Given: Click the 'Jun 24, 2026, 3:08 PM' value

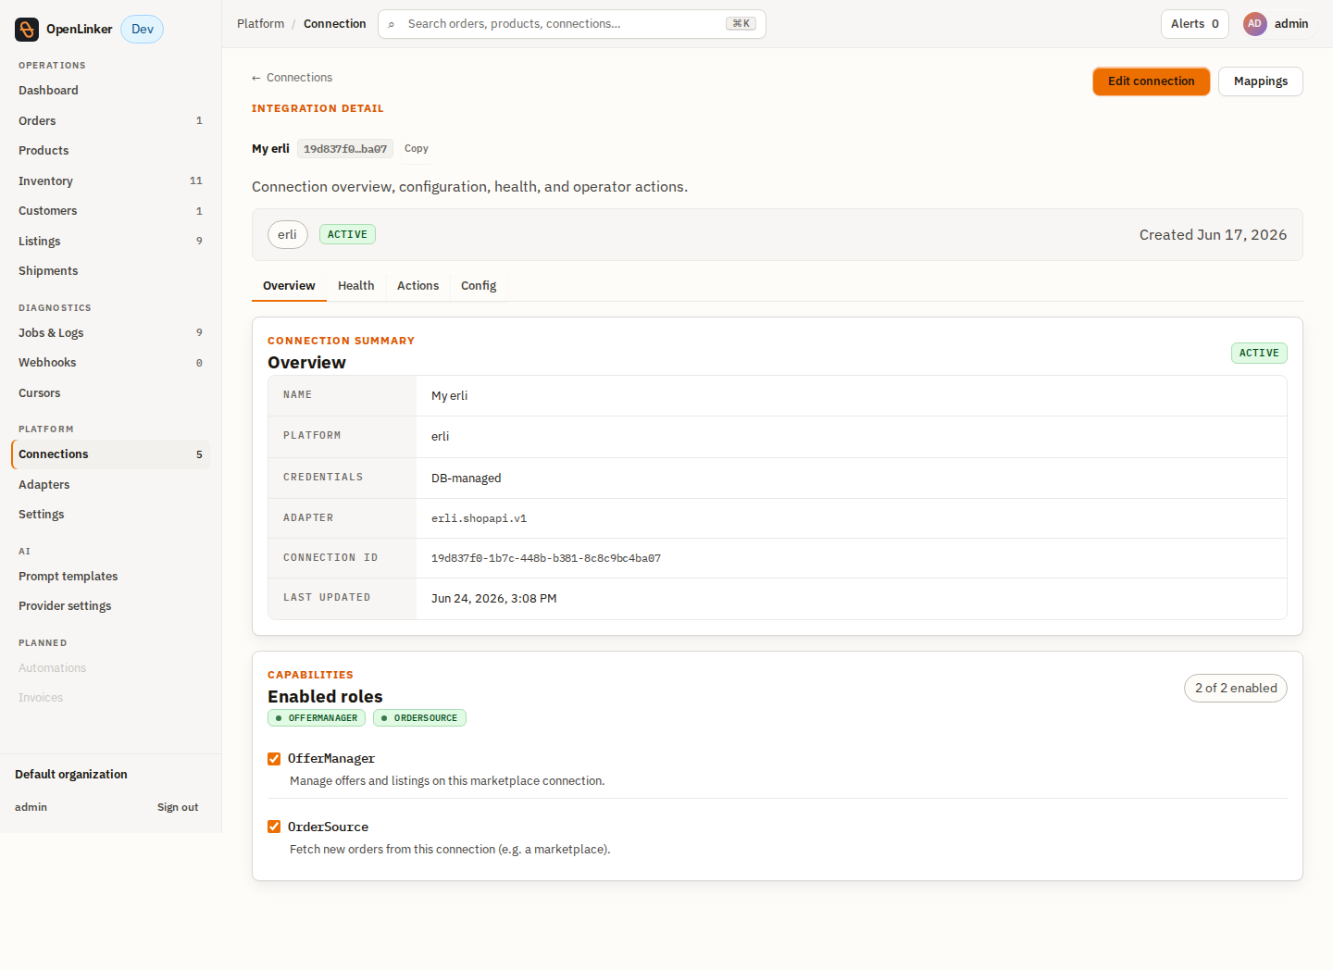Looking at the screenshot, I should (494, 599).
